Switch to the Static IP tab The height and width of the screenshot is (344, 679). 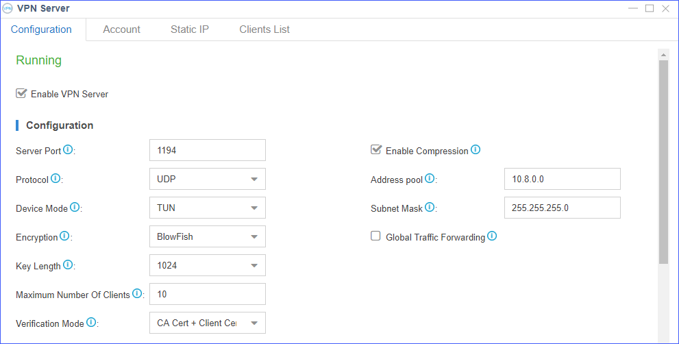point(190,29)
